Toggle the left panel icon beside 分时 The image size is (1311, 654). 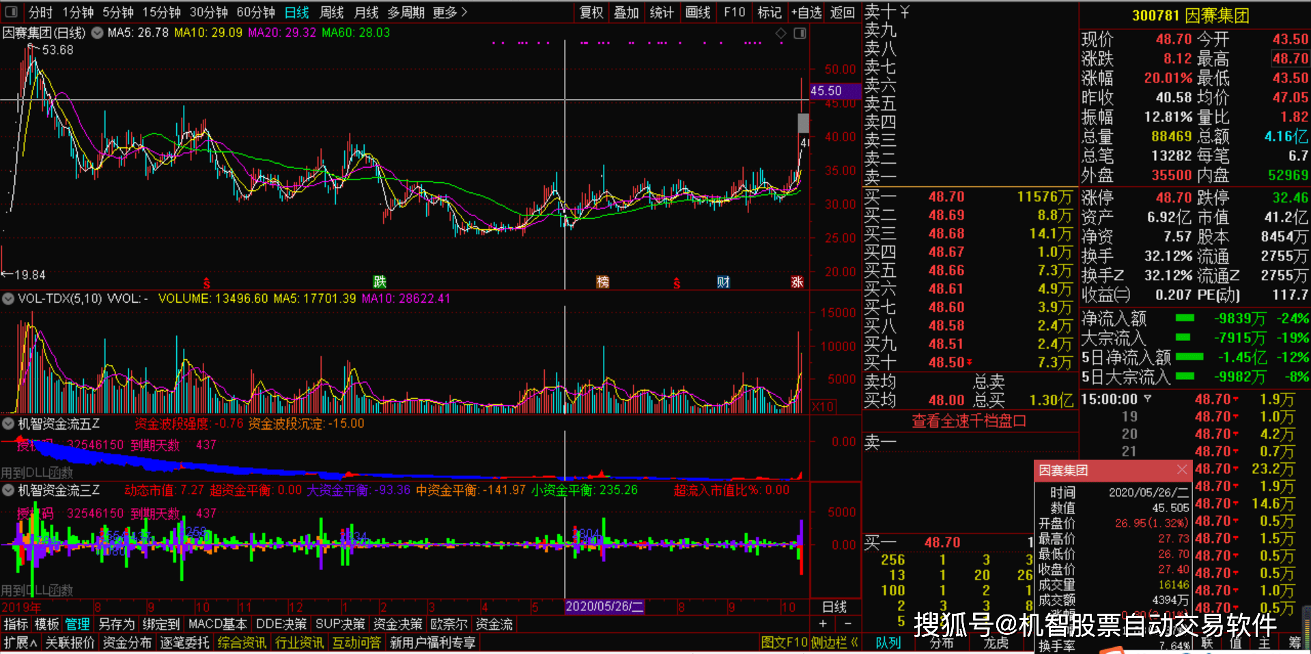(12, 12)
